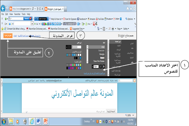Open the text color picker dropdown
The height and width of the screenshot is (126, 189).
coord(68,47)
